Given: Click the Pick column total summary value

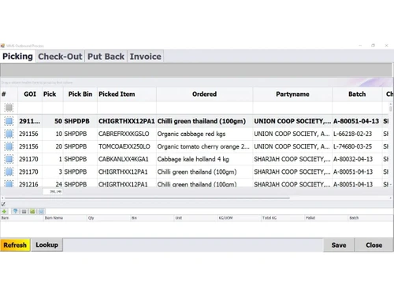Looking at the screenshot, I should click(x=53, y=192).
